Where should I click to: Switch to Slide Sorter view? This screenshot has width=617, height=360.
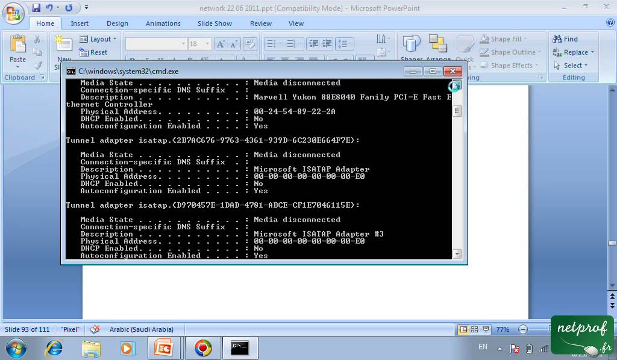(475, 329)
